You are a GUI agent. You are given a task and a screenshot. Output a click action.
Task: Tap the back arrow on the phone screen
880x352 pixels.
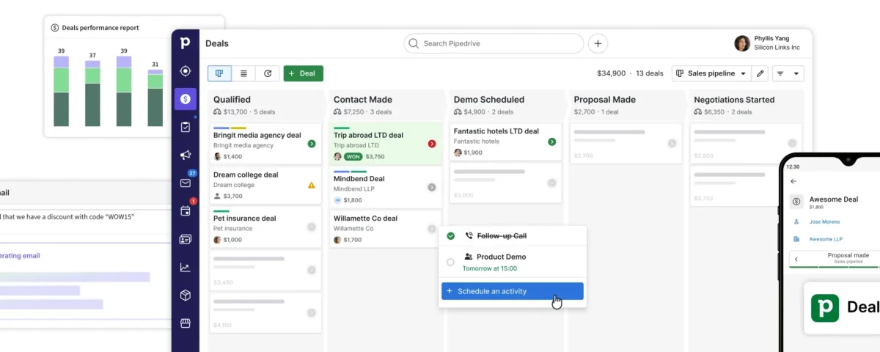pyautogui.click(x=793, y=181)
